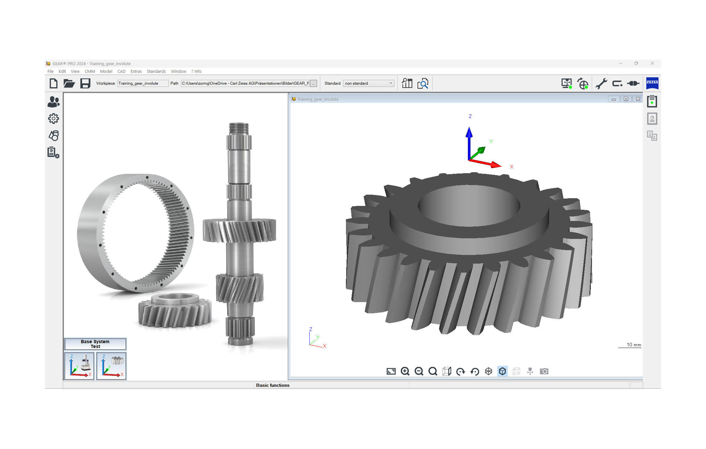Open the wrench tool in the toolbar
The image size is (706, 449).
pos(601,83)
